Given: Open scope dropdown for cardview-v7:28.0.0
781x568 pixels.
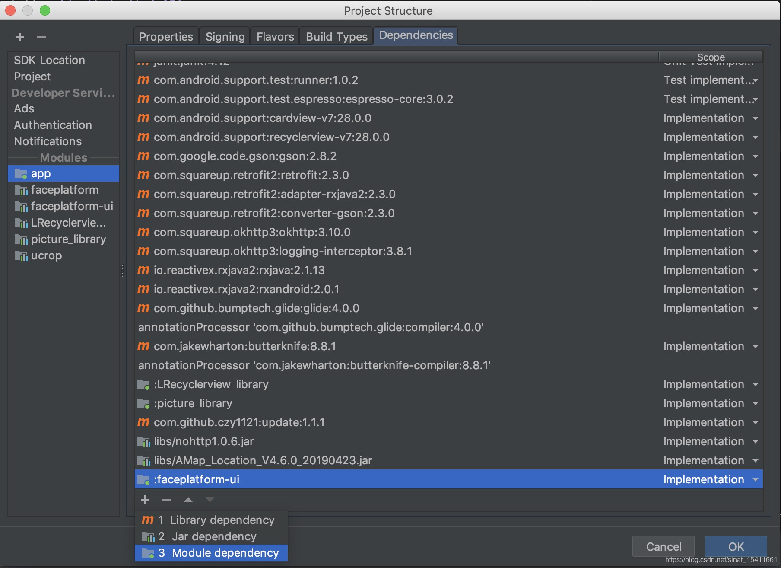Looking at the screenshot, I should [x=755, y=118].
